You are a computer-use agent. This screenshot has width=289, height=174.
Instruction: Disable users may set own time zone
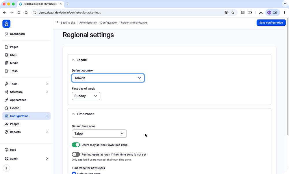76,145
